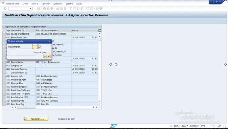Image resolution: width=228 pixels, height=129 pixels.
Task: Click the second arrow below the top scroll-up arrow
Action: point(100,37)
